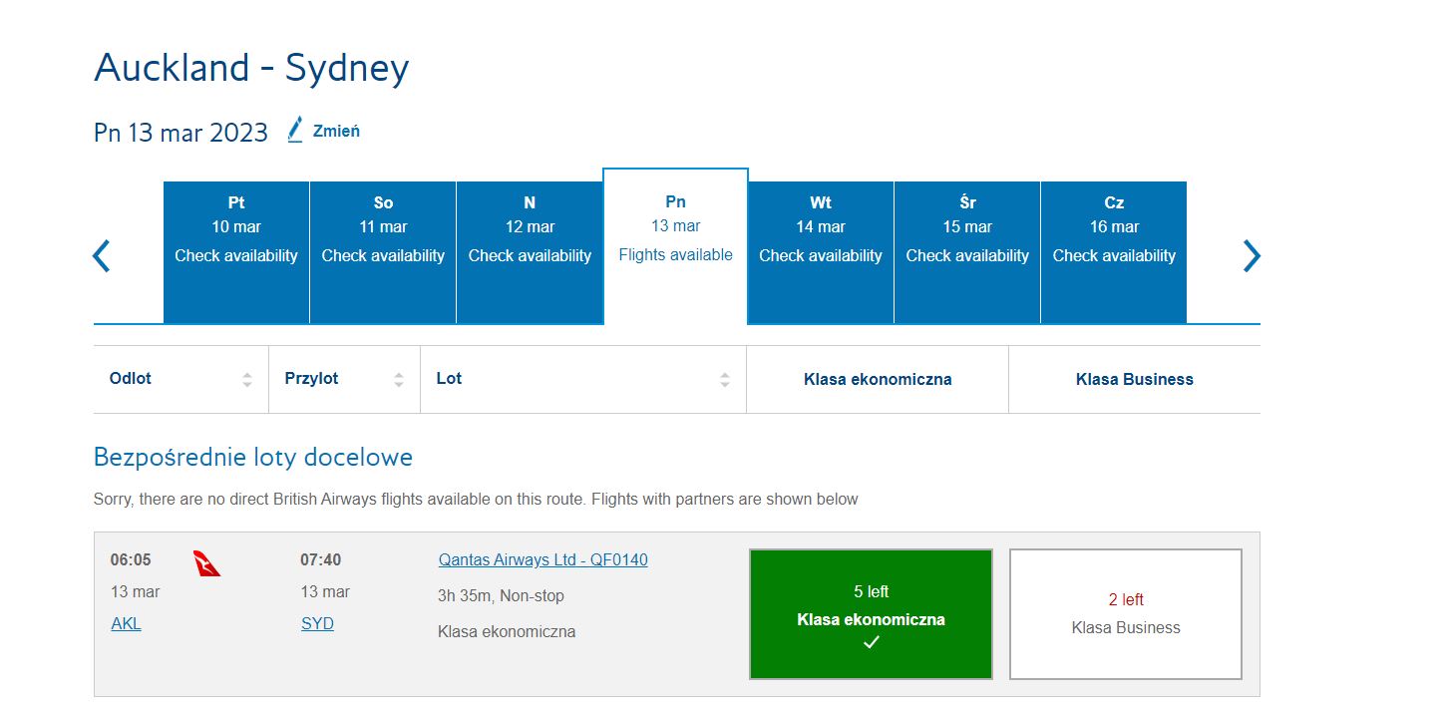Click the Lot column header label

coord(449,379)
